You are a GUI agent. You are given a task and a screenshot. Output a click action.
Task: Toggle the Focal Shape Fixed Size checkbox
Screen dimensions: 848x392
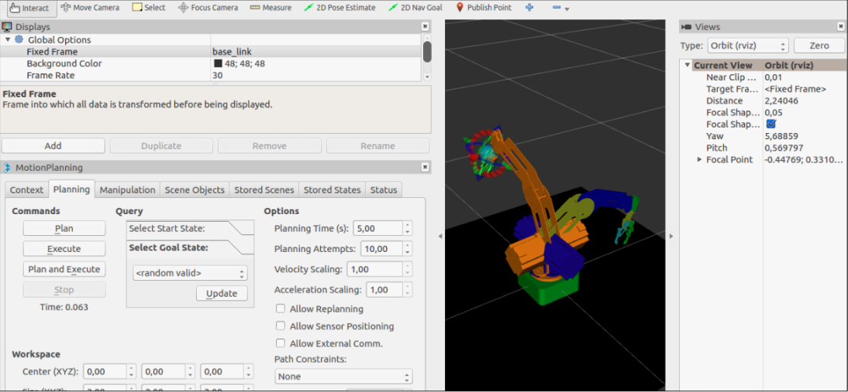pos(770,124)
